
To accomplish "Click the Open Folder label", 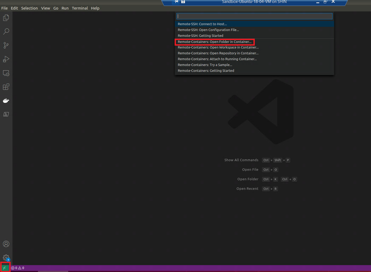I will [x=248, y=179].
